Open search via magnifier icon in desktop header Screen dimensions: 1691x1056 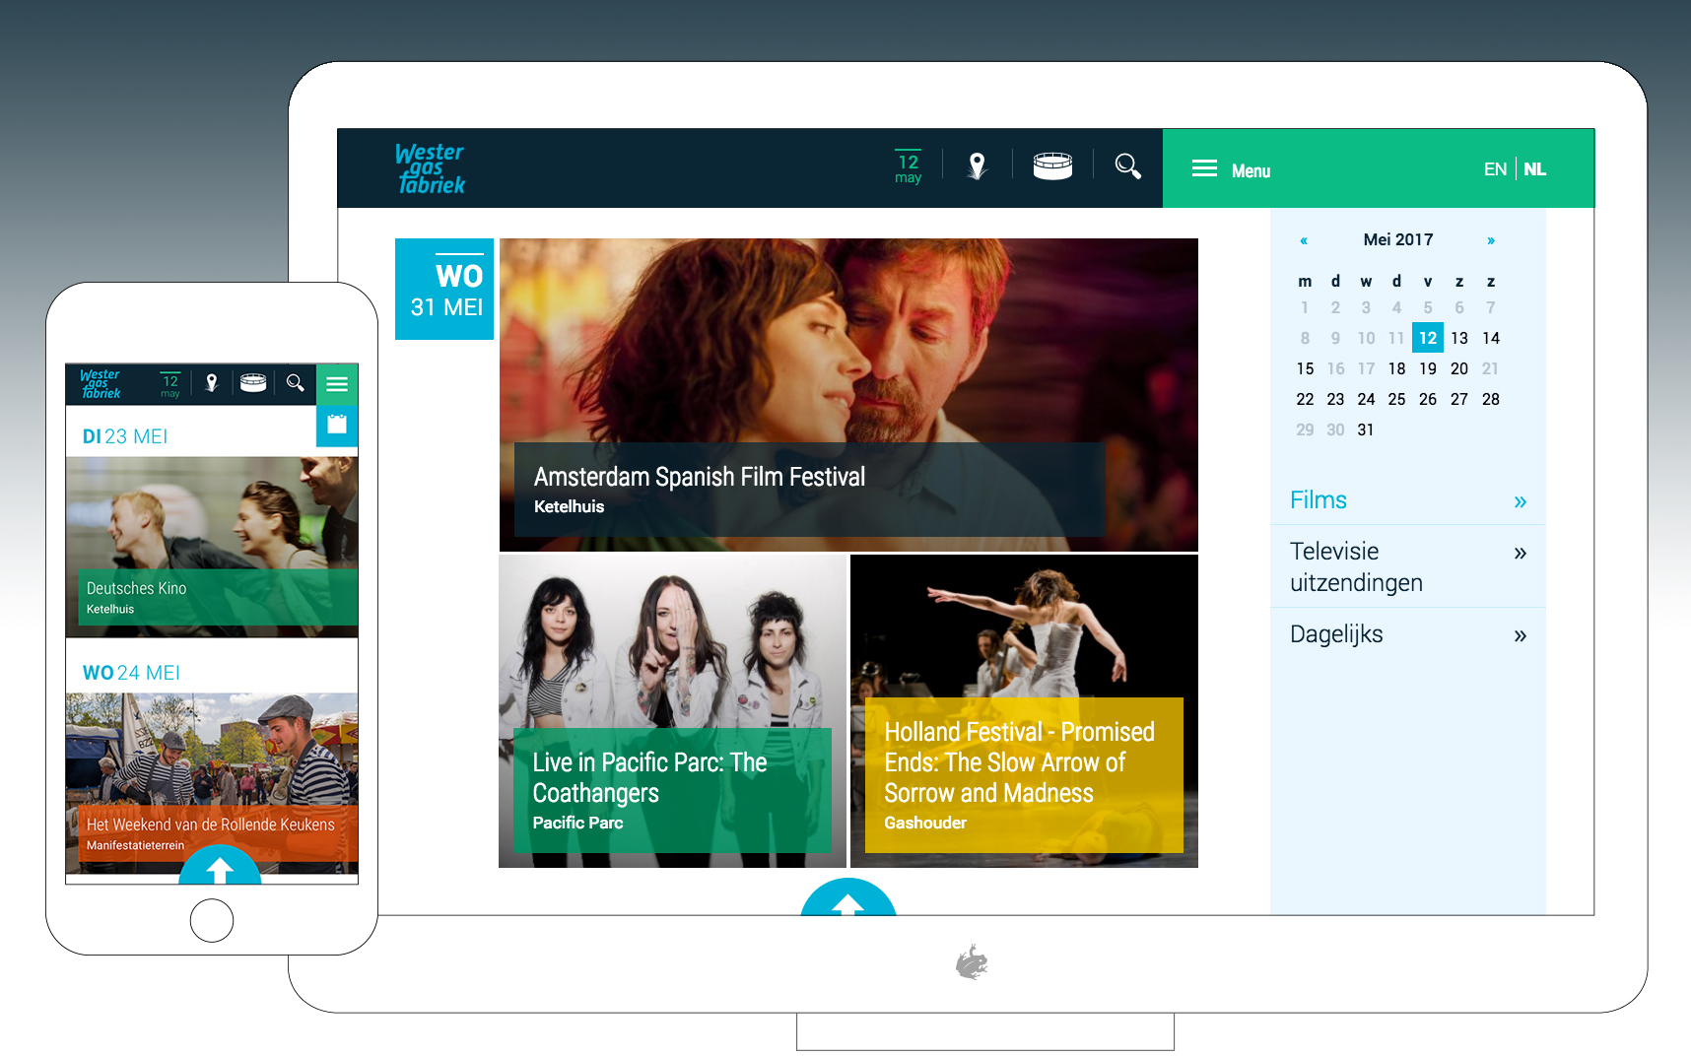point(1128,165)
